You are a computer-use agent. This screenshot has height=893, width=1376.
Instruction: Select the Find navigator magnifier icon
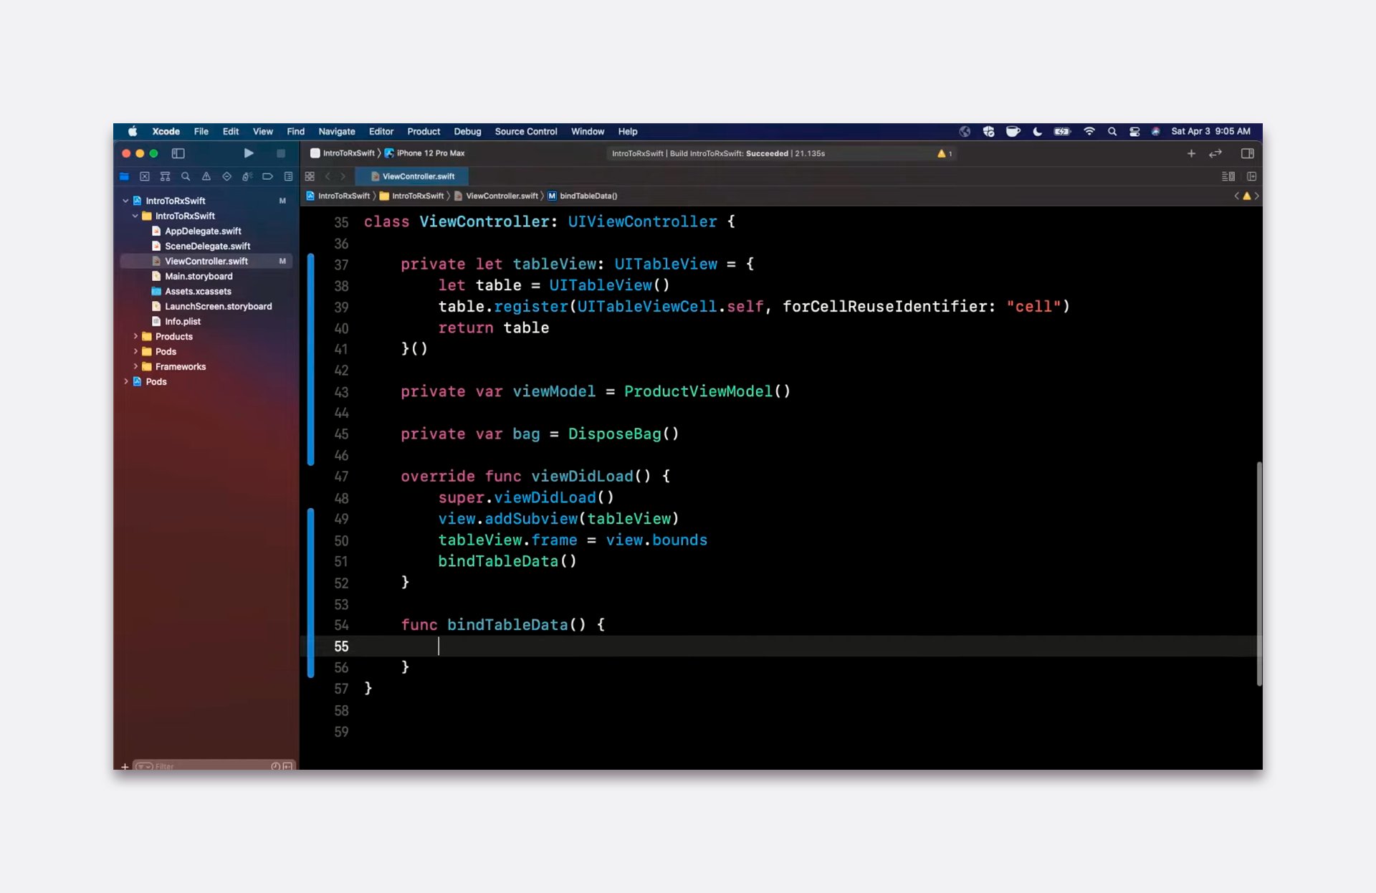pos(186,176)
